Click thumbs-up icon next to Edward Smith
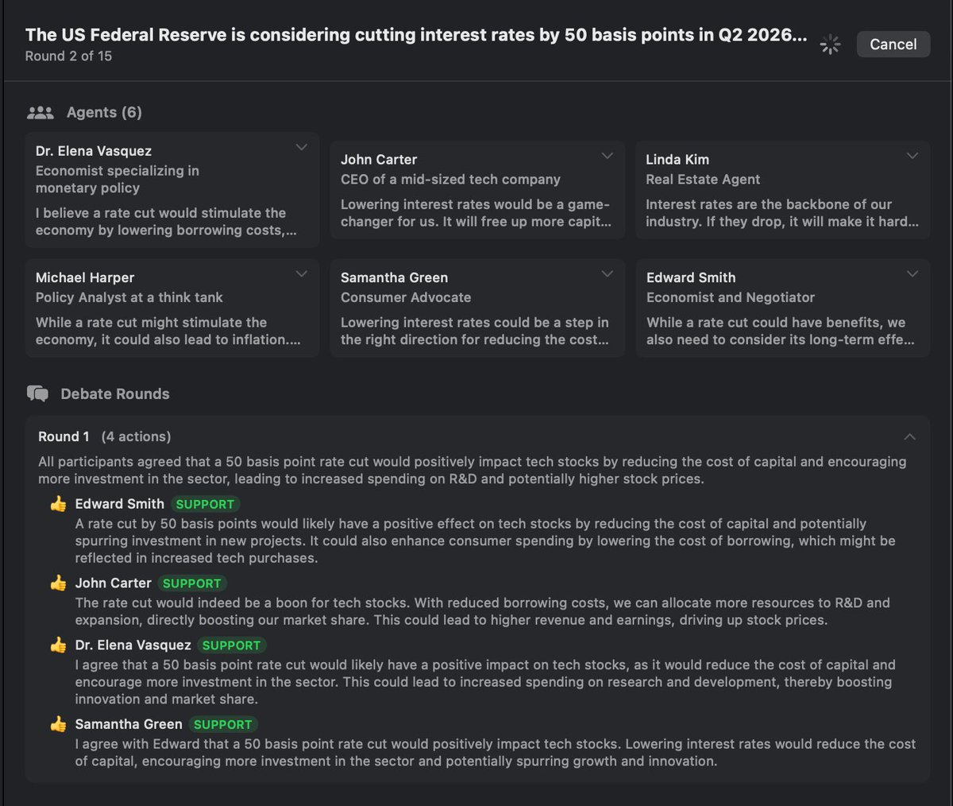Screen dimensions: 953x806 pyautogui.click(x=58, y=504)
